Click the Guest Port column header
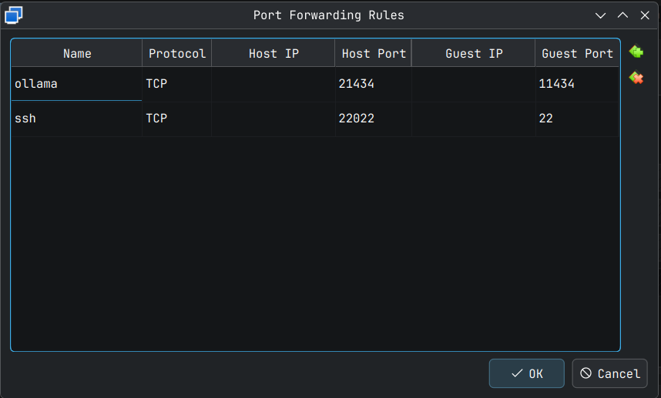The image size is (661, 398). tap(577, 54)
